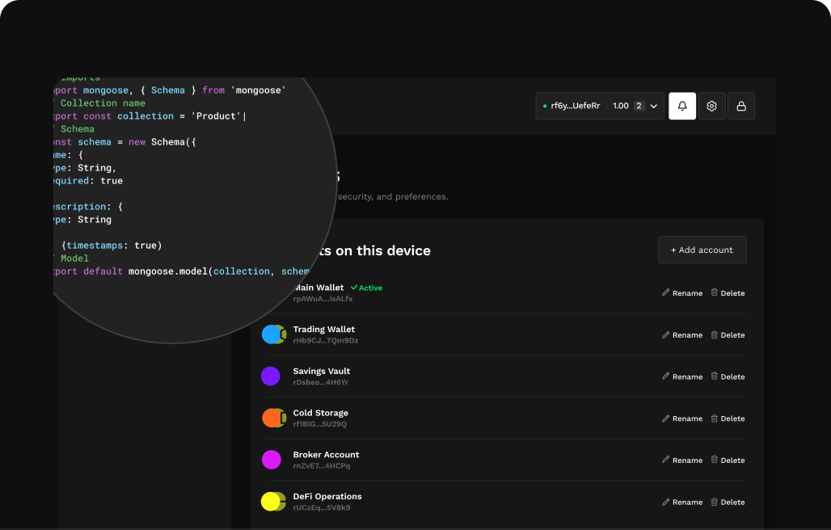Screen dimensions: 831x530
Task: Click address rHb9CJ...TQm9Dz
Action: (x=326, y=340)
